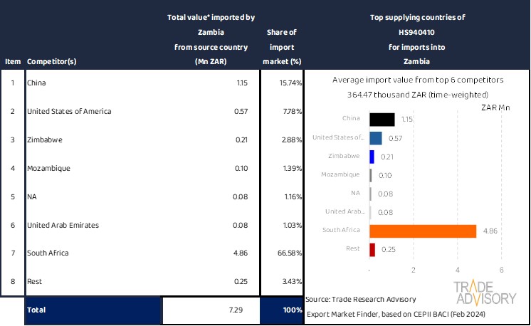Click United States of America table row
The width and height of the screenshot is (531, 326).
point(69,112)
